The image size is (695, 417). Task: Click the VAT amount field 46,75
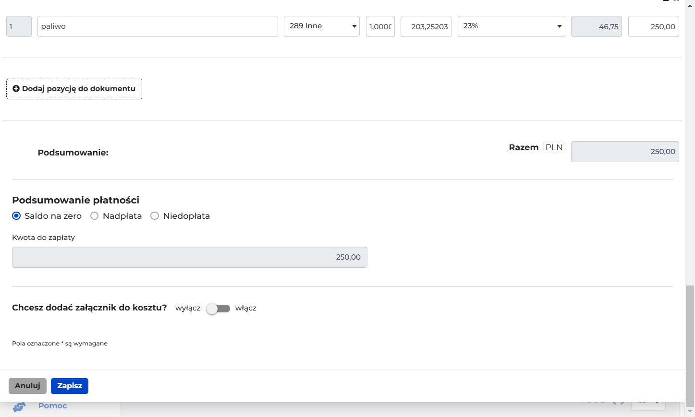click(x=597, y=26)
